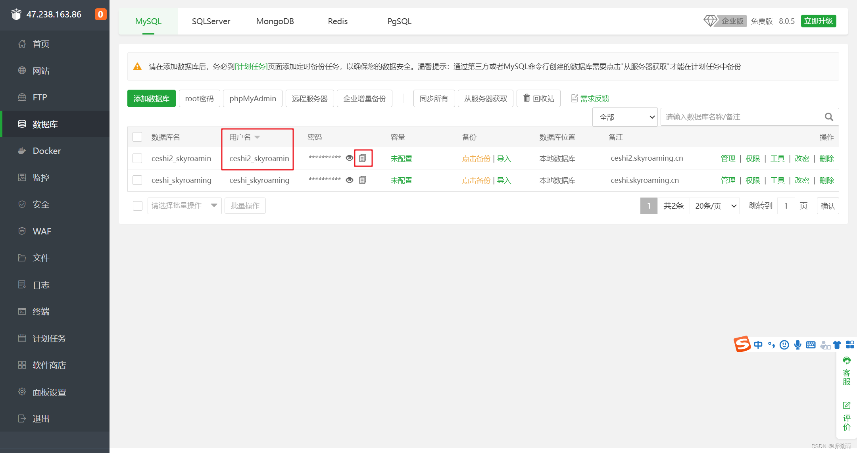Viewport: 857px width, 453px height.
Task: Click the 添加数据库 button
Action: [151, 98]
